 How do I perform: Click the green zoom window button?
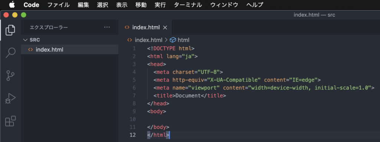[23, 15]
